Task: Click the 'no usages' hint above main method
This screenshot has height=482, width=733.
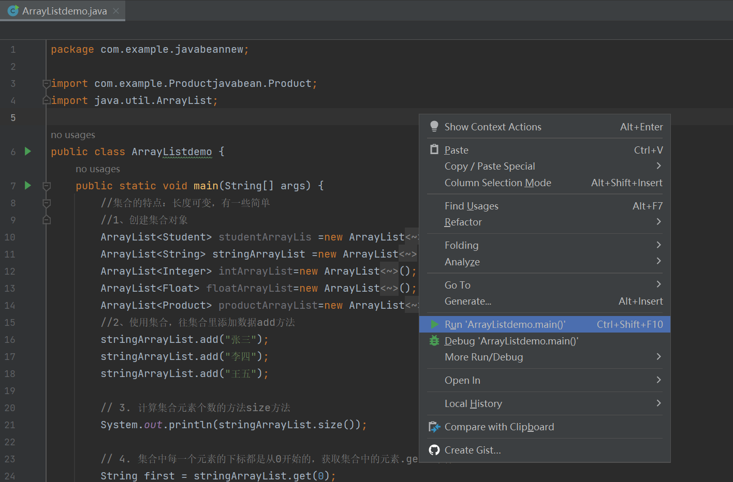Action: pyautogui.click(x=98, y=169)
